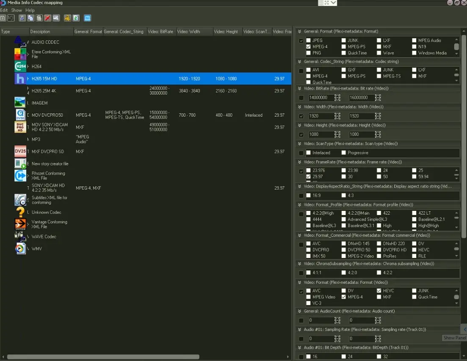Check the 16:9 aspect ratio checkbox
Screen dimensions: 467x361
click(x=309, y=196)
